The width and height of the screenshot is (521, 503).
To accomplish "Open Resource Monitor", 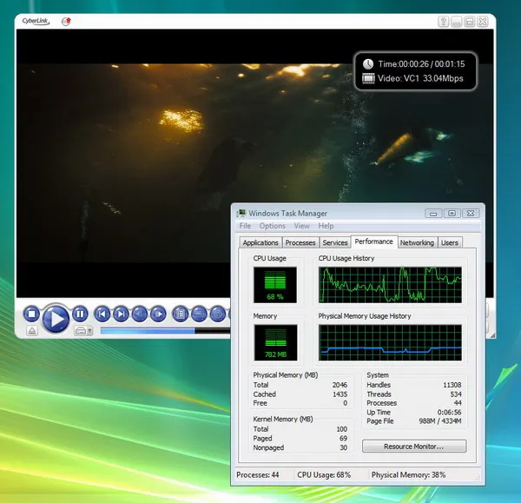I will click(414, 447).
